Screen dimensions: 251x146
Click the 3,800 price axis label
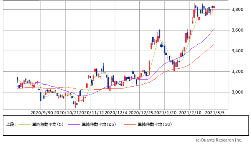click(x=238, y=9)
